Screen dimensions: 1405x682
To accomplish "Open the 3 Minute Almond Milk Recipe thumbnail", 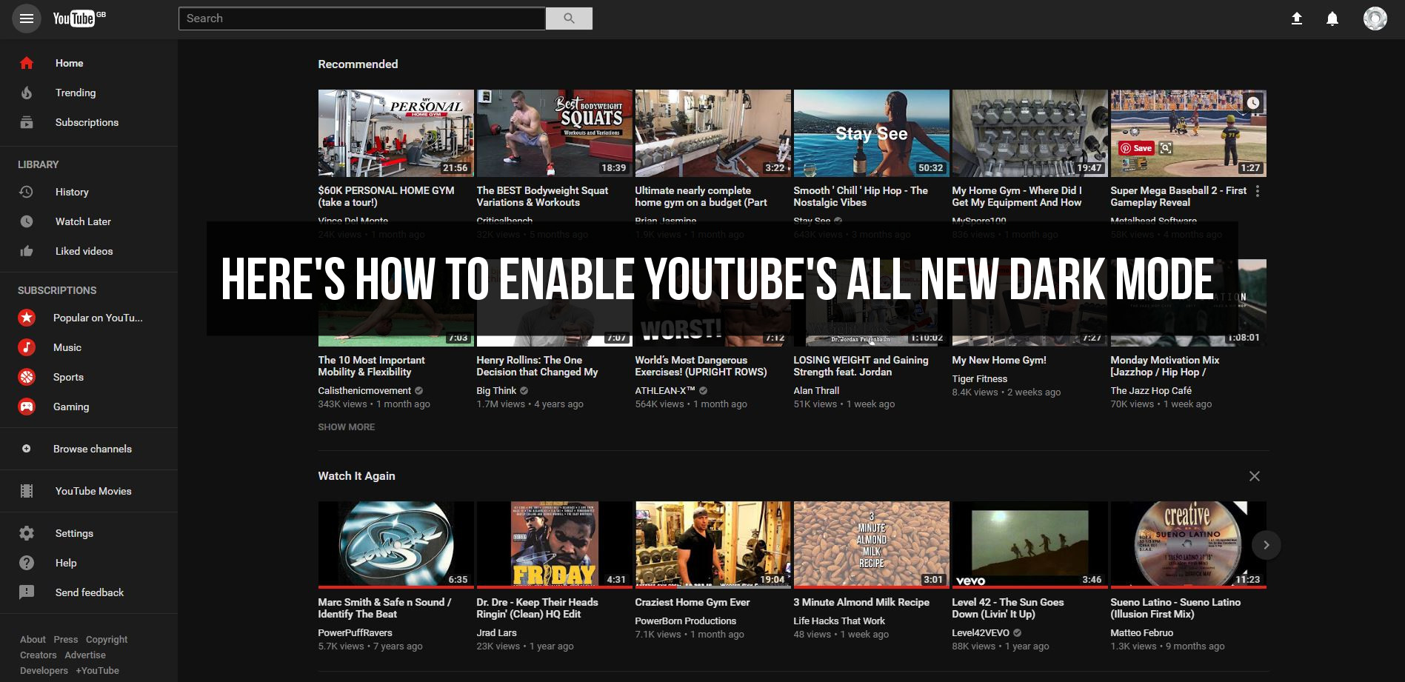I will pyautogui.click(x=872, y=544).
